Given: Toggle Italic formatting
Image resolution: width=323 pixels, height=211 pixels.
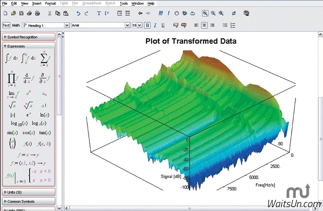Looking at the screenshot, I should 155,25.
